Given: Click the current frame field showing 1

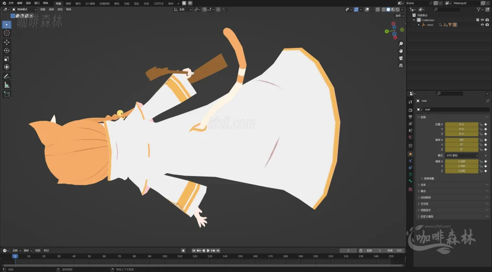Looking at the screenshot, I should coord(348,251).
